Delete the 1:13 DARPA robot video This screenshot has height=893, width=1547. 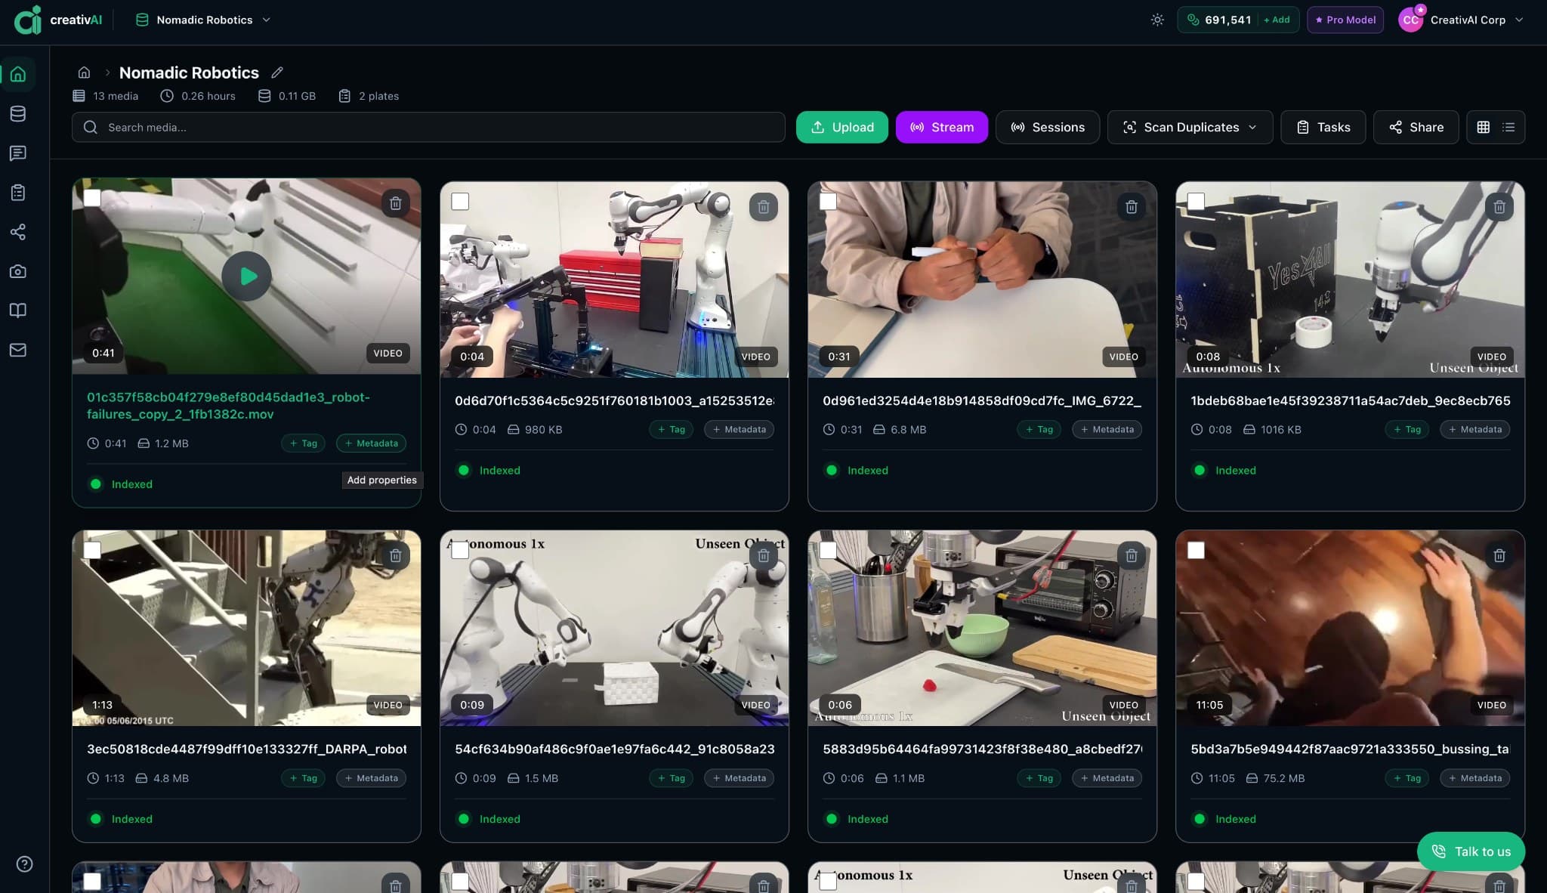click(x=395, y=555)
